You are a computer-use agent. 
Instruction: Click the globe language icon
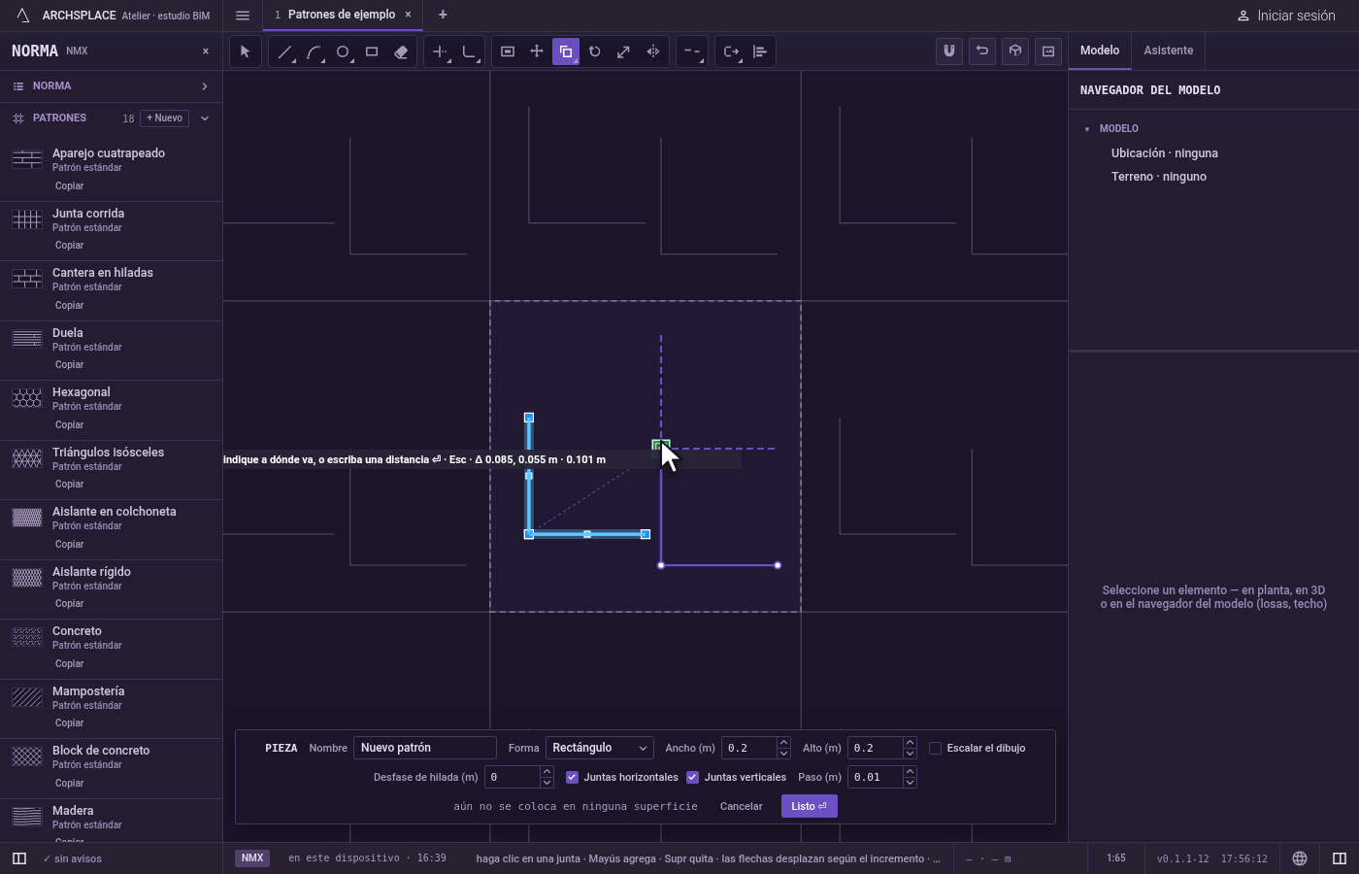click(x=1300, y=858)
